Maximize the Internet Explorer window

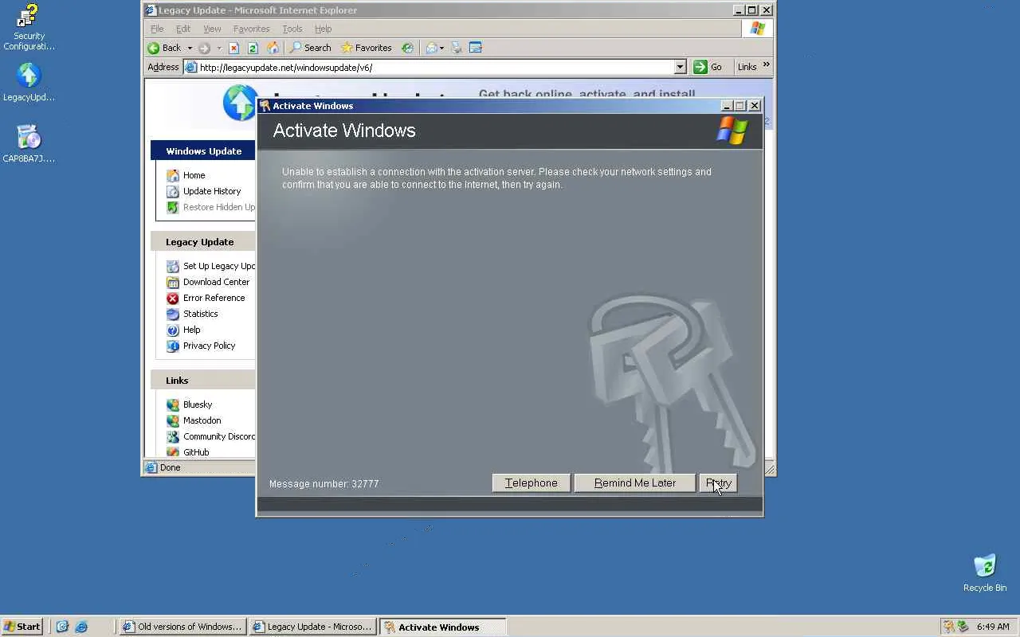[752, 10]
